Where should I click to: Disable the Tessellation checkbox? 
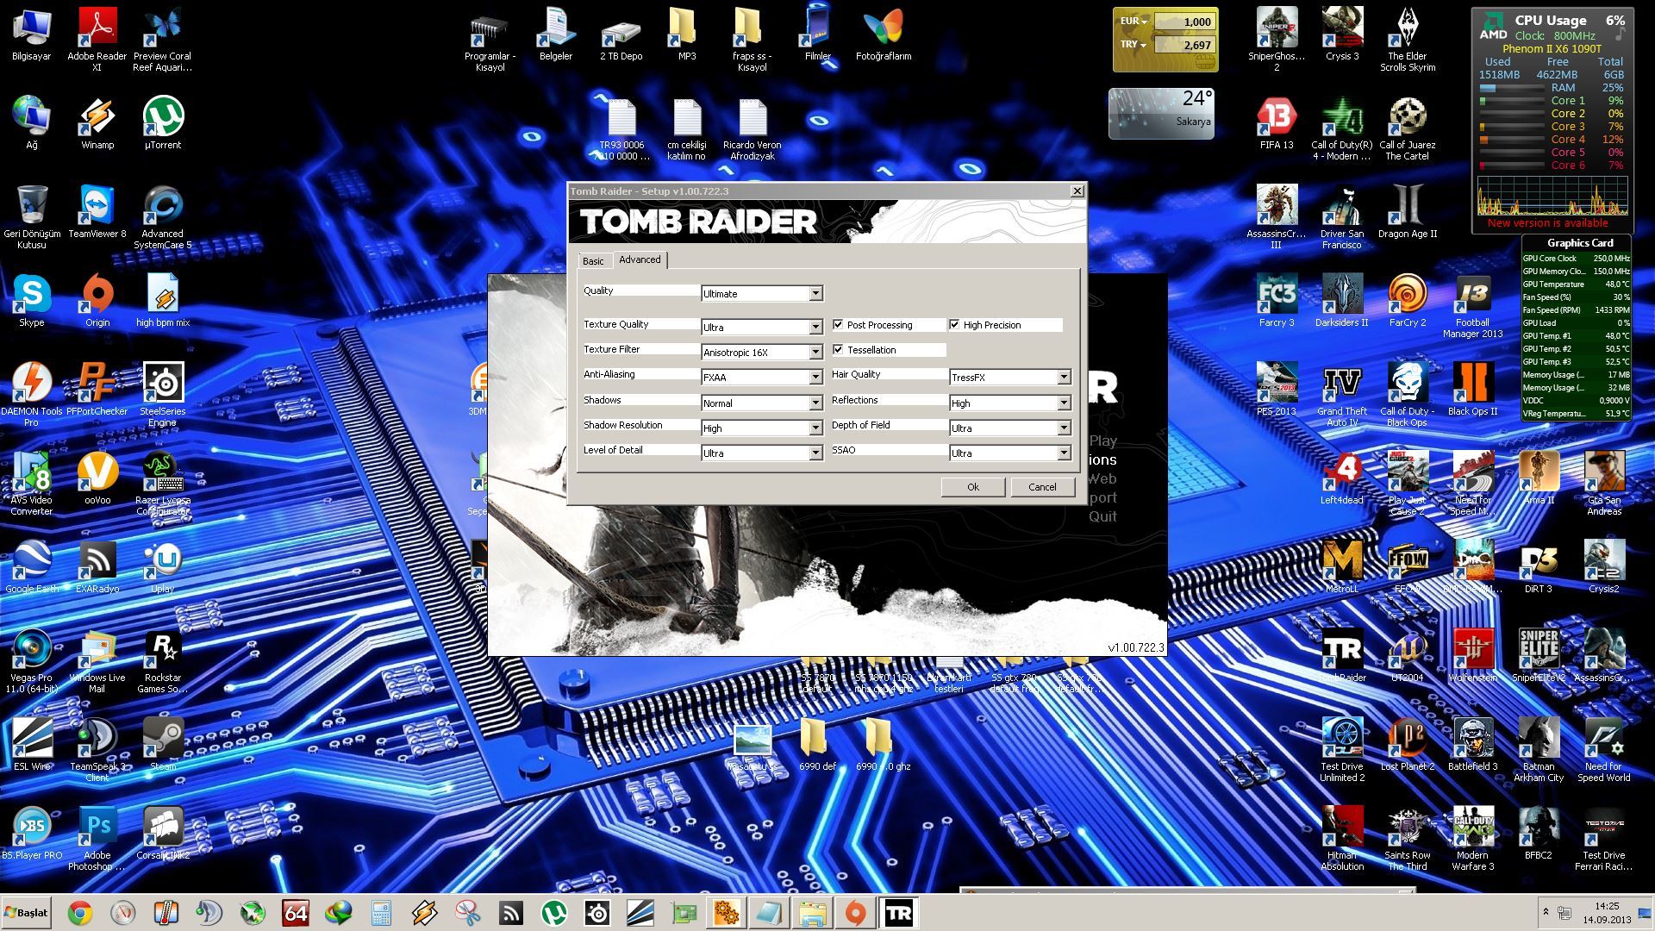tap(838, 350)
